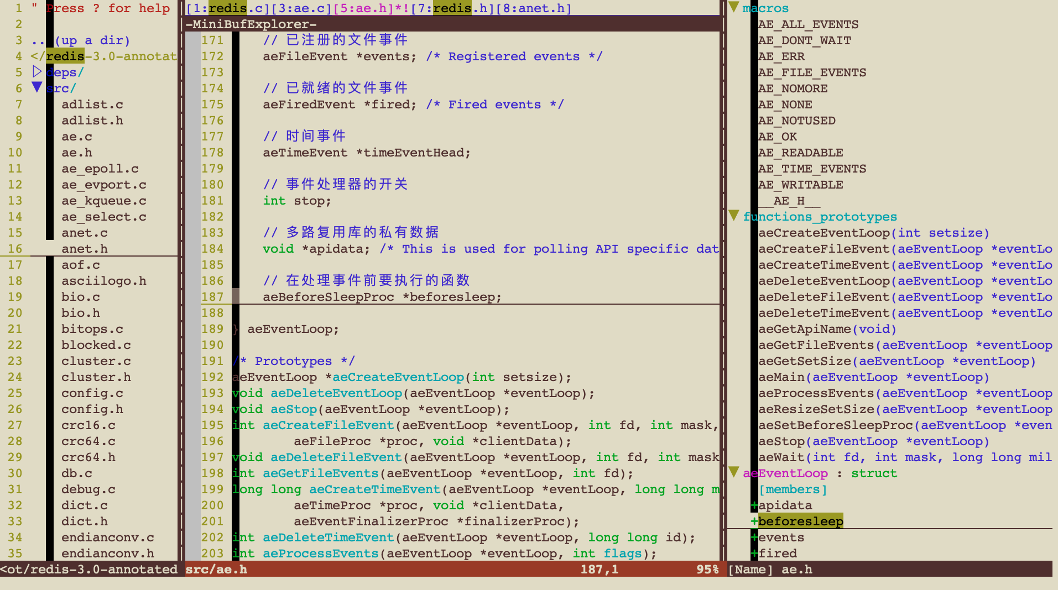This screenshot has height=590, width=1058.
Task: Click line number 187 in the gutter
Action: [212, 297]
